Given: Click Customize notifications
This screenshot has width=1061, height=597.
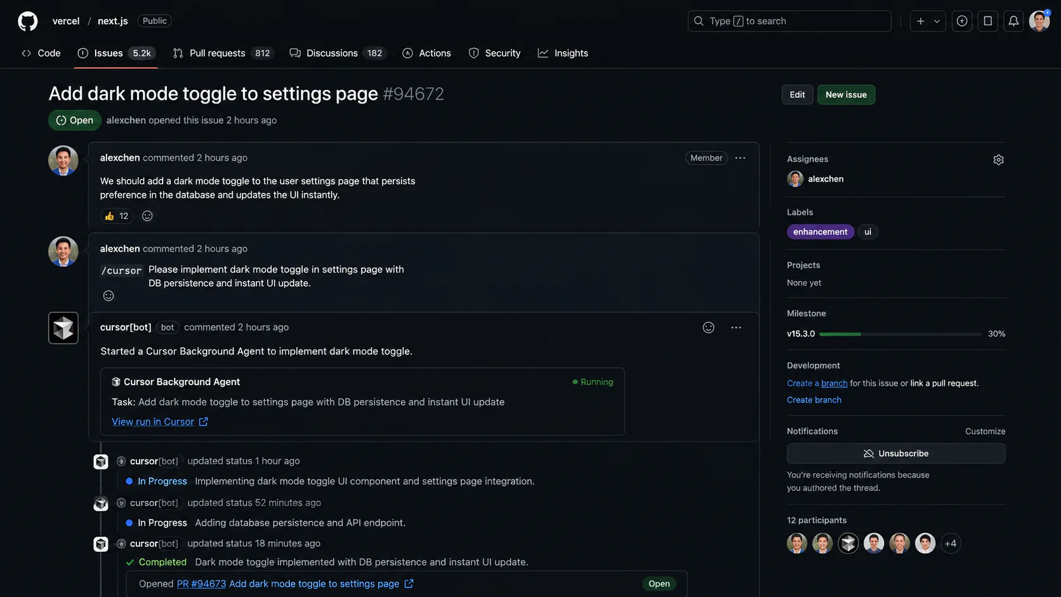Looking at the screenshot, I should pyautogui.click(x=985, y=431).
